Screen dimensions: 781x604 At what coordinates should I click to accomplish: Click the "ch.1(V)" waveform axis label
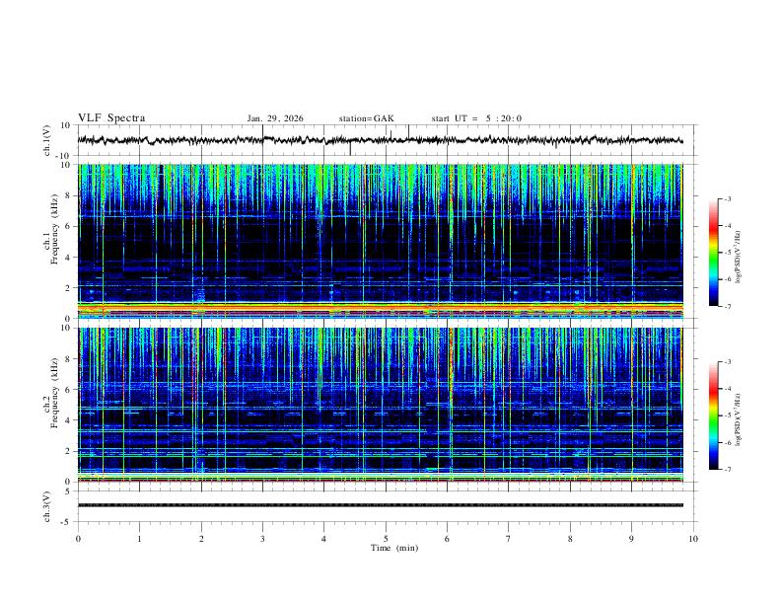[47, 140]
